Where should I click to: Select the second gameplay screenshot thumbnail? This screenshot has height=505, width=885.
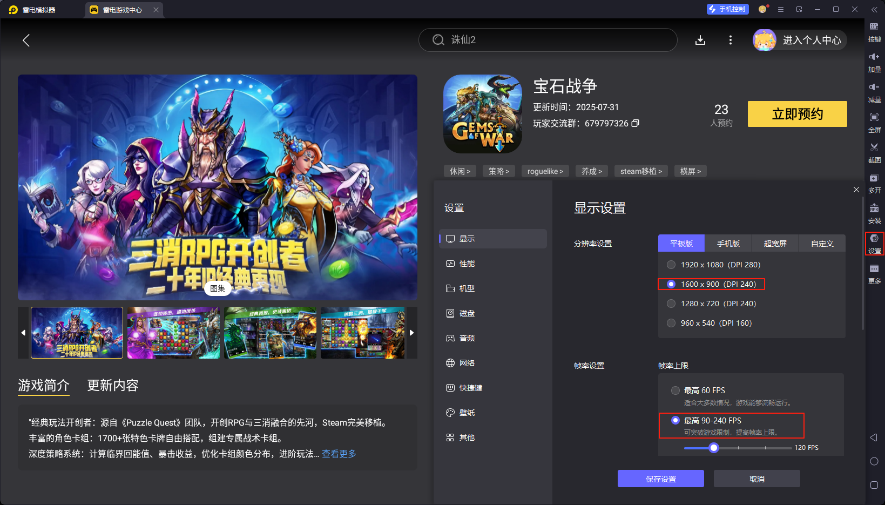point(174,333)
